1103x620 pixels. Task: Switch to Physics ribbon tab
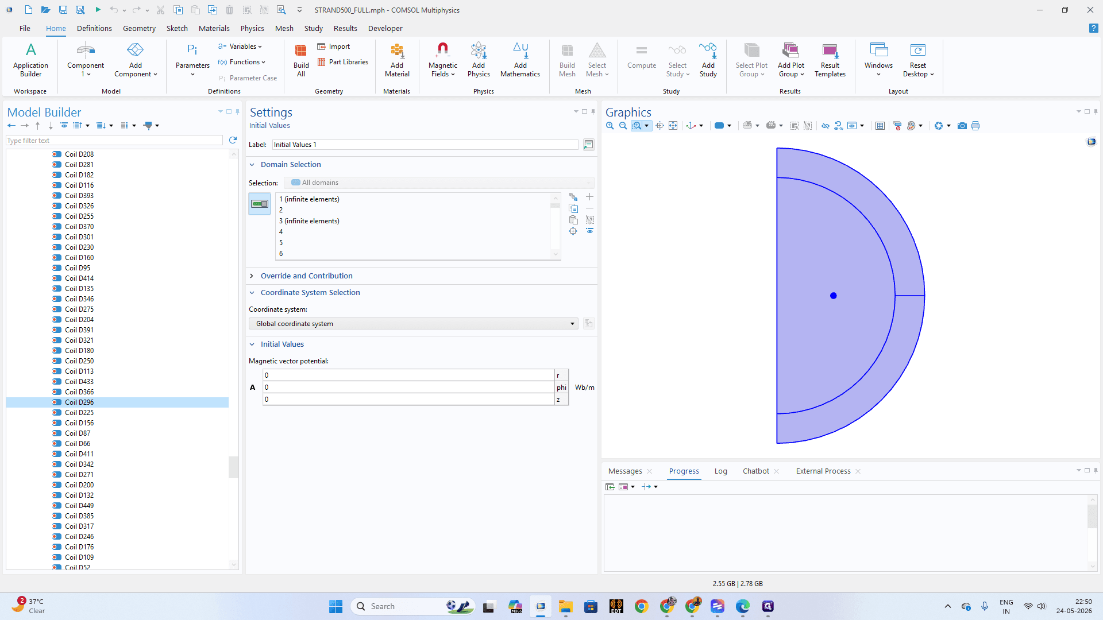252,28
